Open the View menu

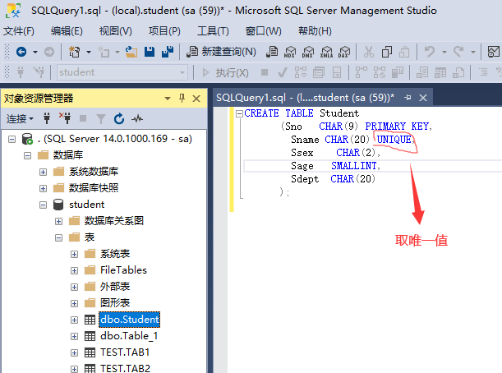(116, 31)
